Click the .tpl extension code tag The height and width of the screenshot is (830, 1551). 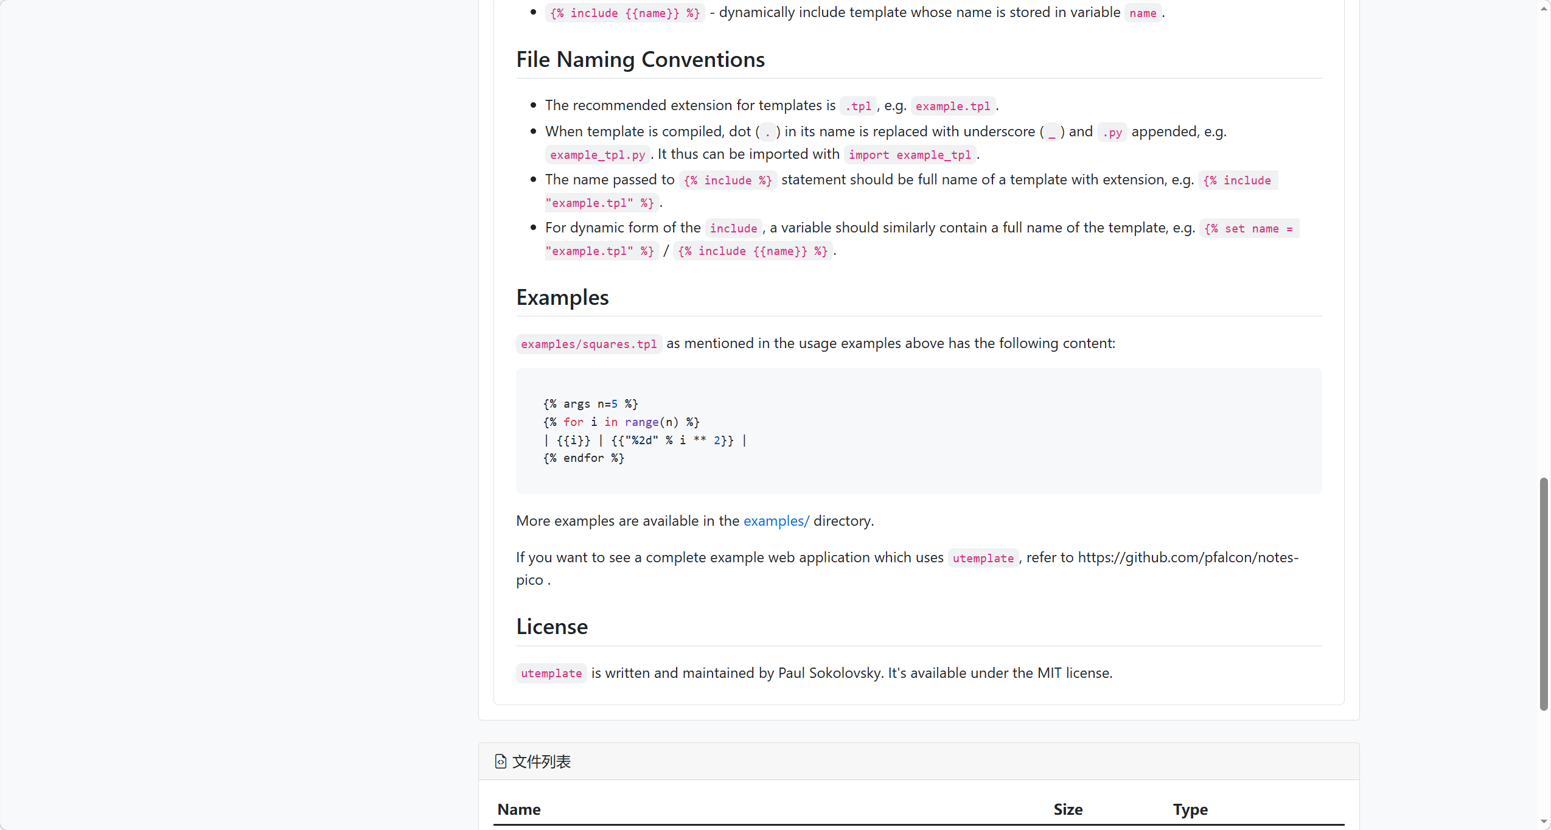[x=858, y=106]
